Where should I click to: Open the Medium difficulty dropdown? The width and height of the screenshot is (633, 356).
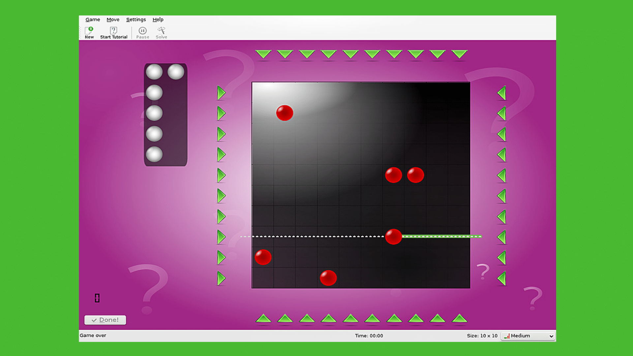click(528, 336)
